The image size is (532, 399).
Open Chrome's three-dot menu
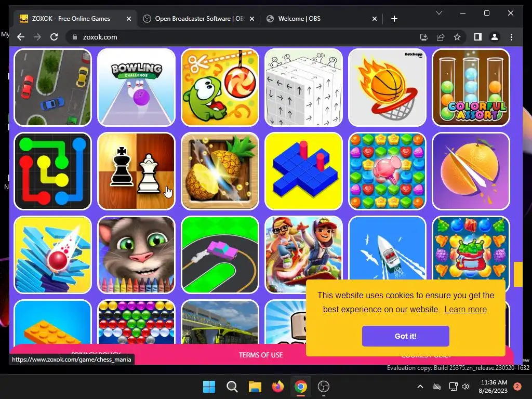tap(511, 37)
